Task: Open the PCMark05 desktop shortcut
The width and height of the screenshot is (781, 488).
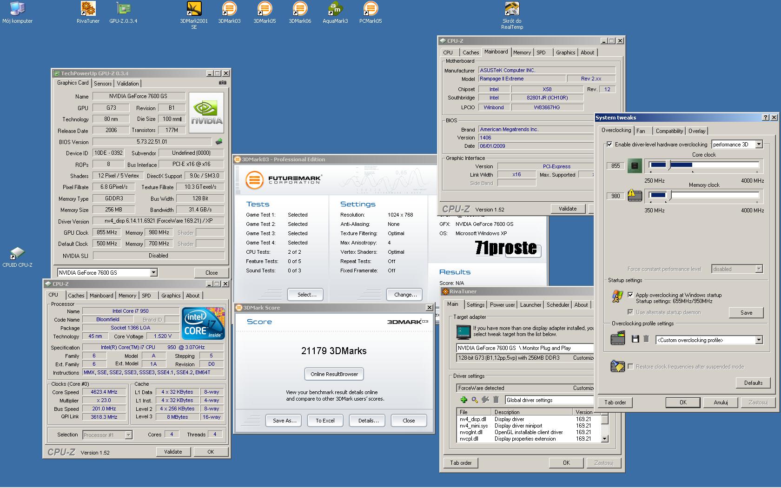Action: pos(371,13)
